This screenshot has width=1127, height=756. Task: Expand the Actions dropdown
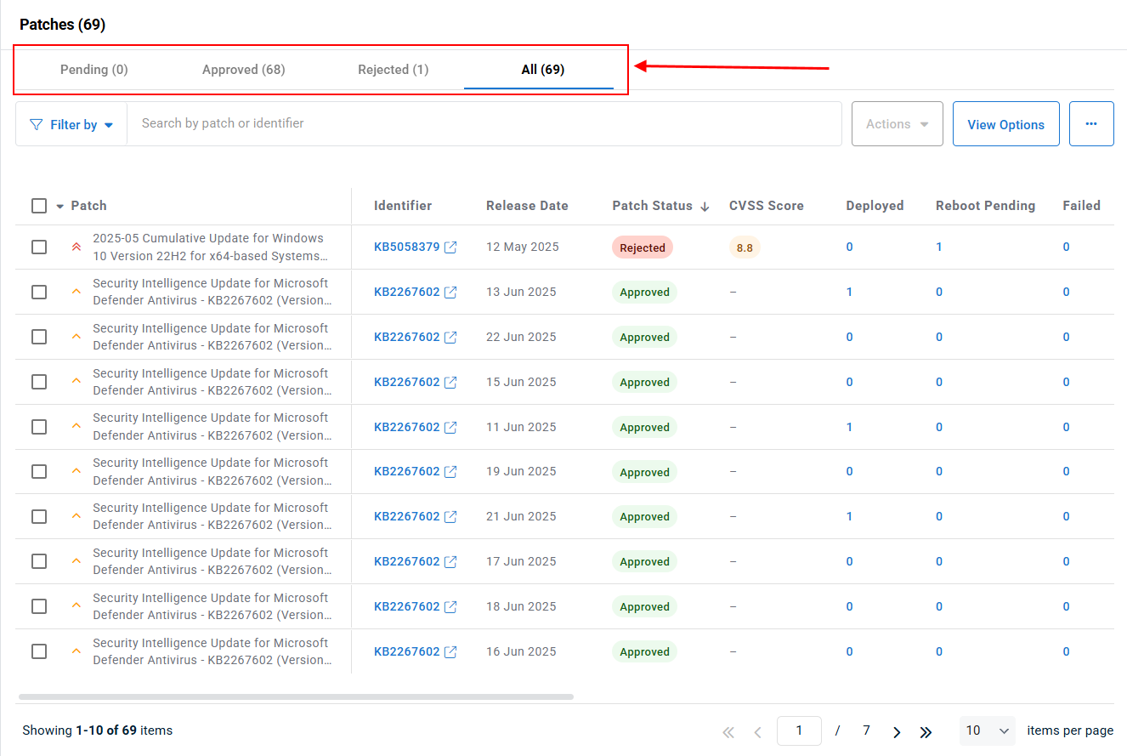point(898,124)
